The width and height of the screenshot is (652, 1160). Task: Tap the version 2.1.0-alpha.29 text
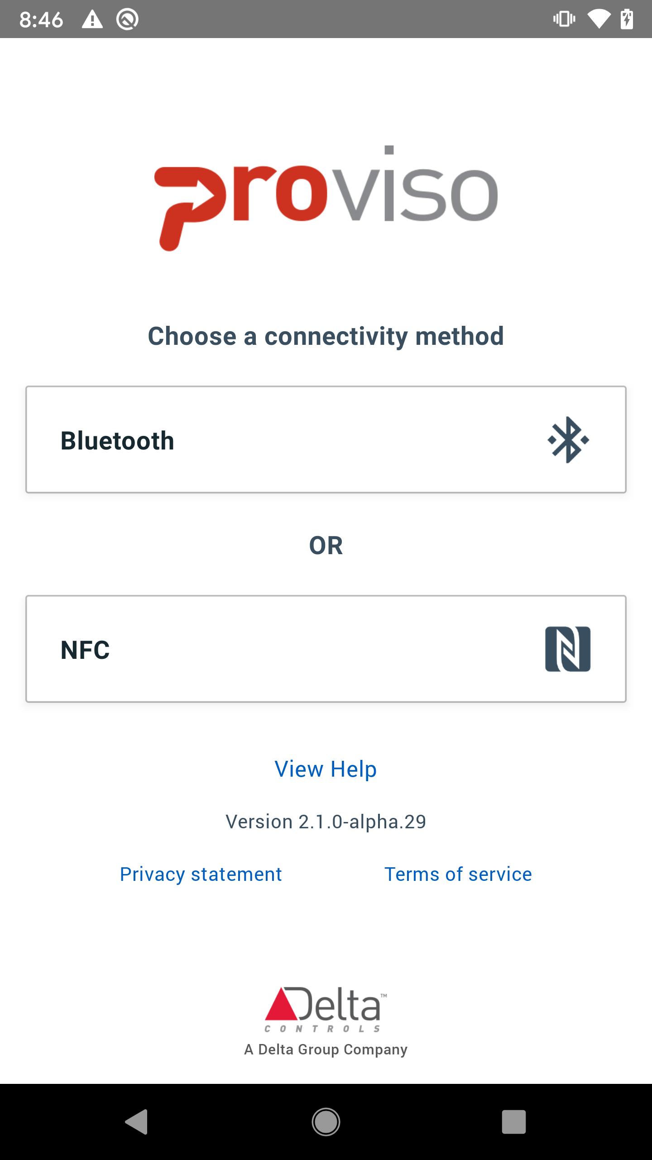coord(326,822)
